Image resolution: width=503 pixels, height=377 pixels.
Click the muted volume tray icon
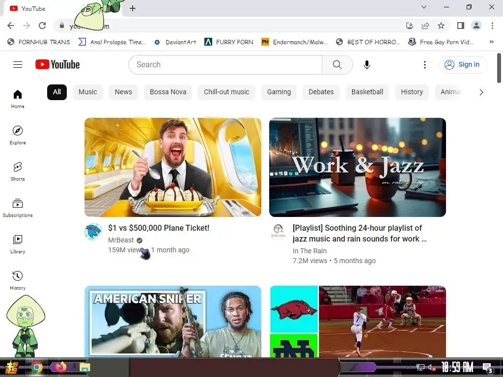click(x=432, y=367)
